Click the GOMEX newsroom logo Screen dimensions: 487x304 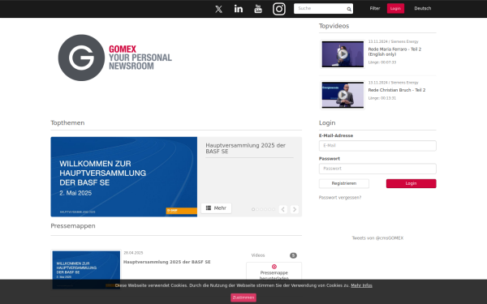coord(115,58)
